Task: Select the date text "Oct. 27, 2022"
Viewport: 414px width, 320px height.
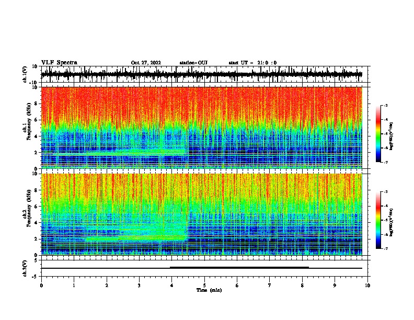Action: pos(146,63)
